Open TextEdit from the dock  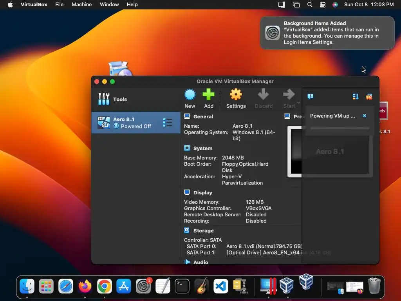163,286
